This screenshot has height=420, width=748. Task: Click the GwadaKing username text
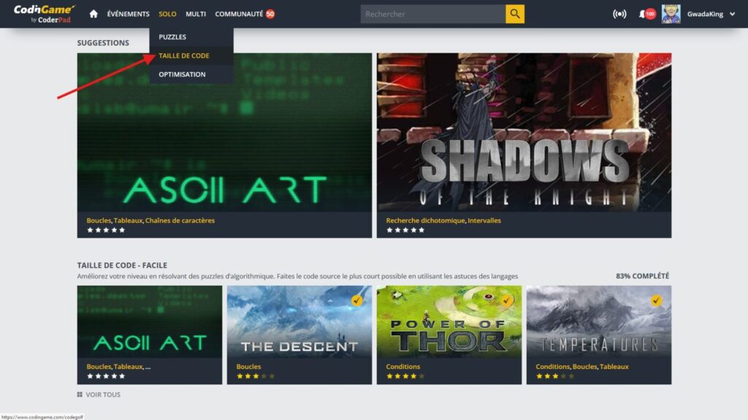[x=705, y=14]
